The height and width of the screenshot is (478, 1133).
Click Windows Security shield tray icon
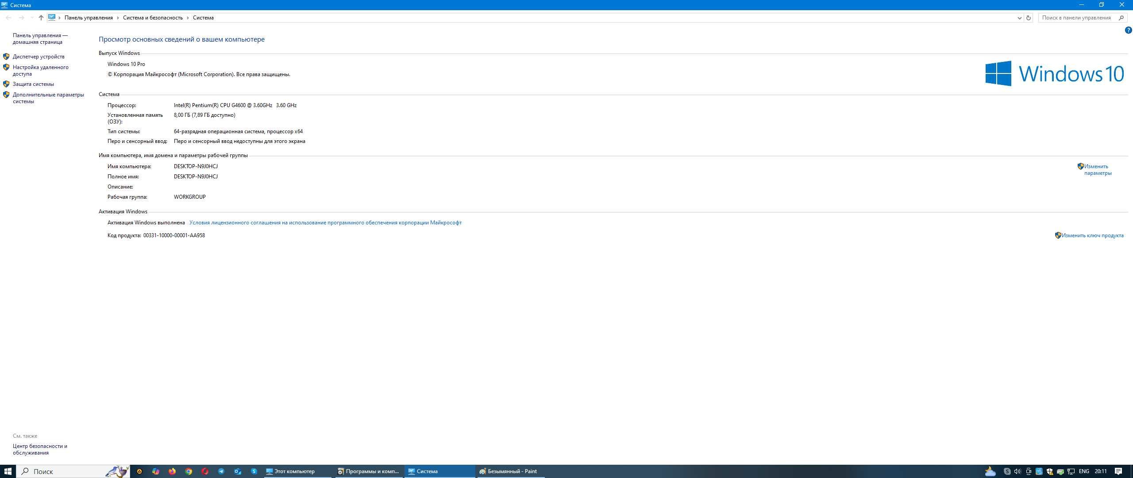(x=1050, y=471)
